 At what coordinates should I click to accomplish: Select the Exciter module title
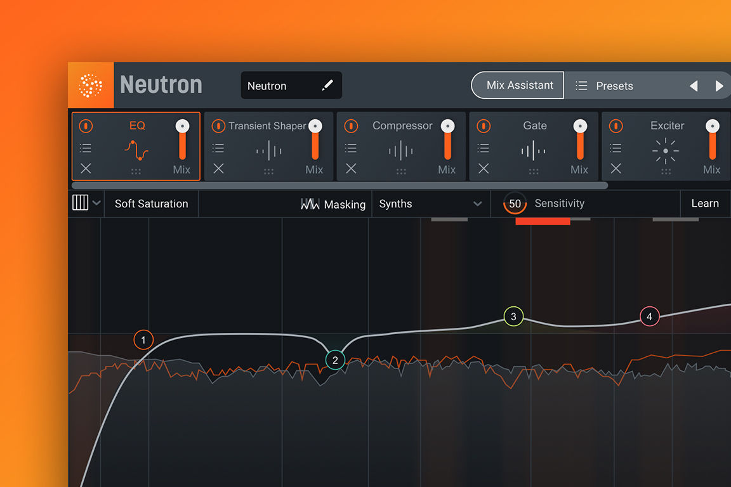pos(667,126)
